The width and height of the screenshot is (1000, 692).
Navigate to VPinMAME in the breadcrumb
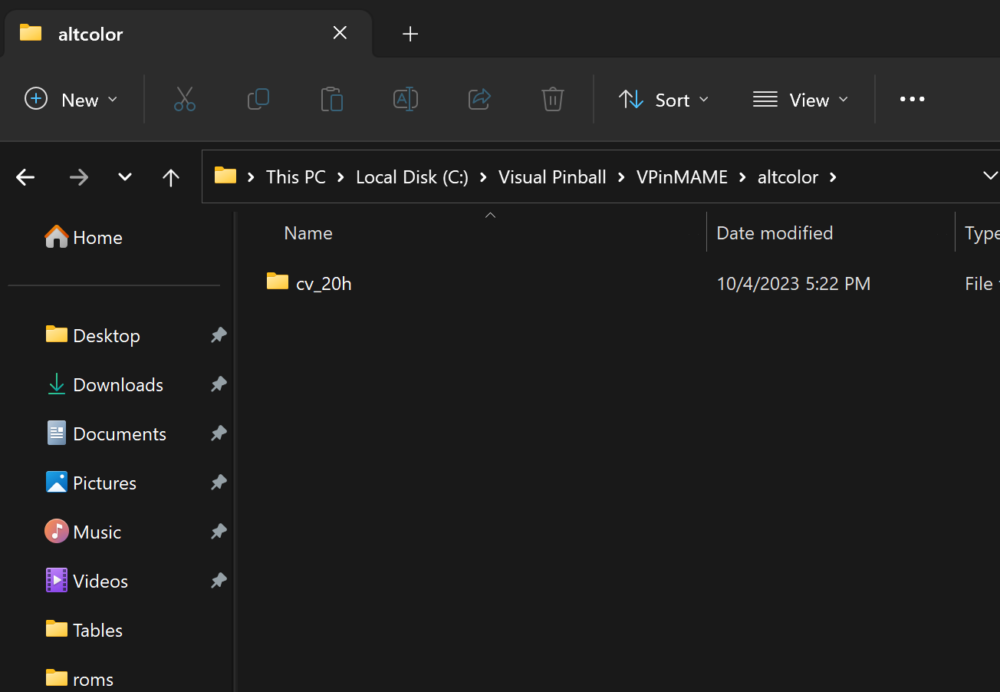coord(682,176)
